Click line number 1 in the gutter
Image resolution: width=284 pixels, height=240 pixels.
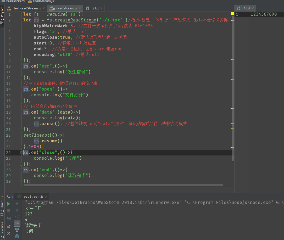click(9, 14)
